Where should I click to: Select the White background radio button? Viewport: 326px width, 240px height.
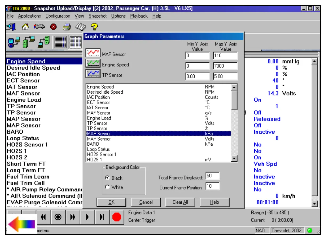coord(108,187)
